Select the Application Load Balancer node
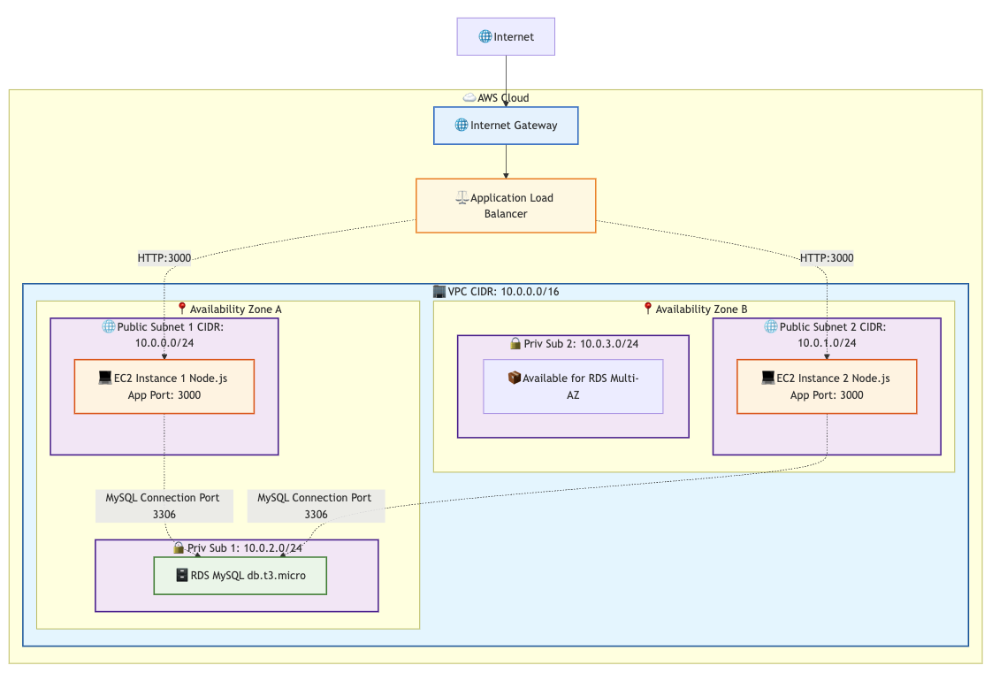 tap(506, 205)
